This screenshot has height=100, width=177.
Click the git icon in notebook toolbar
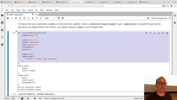tap(63, 18)
